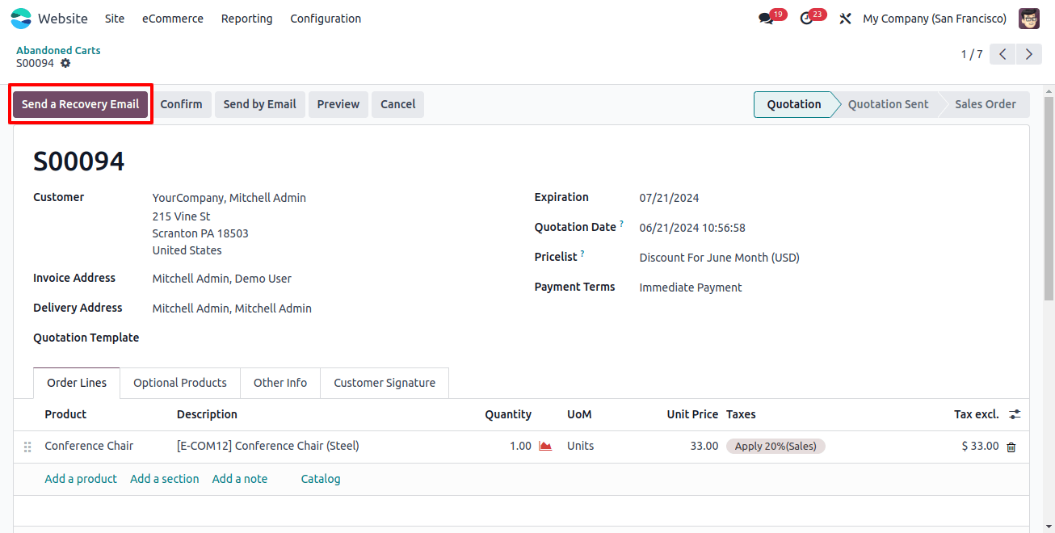This screenshot has width=1055, height=533.
Task: Select the Quotation Sent status stage
Action: [x=888, y=104]
